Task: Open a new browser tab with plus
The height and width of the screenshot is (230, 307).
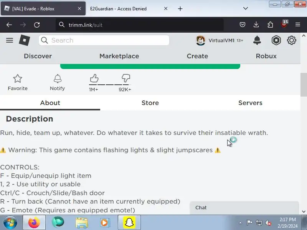Action: tap(180, 8)
